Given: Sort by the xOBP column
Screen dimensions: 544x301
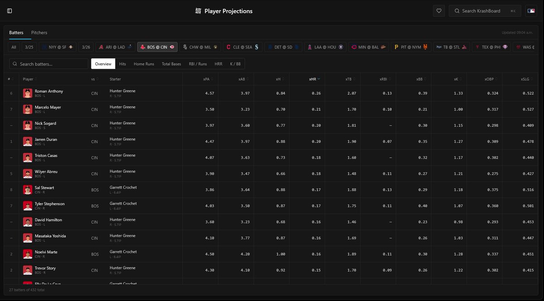Looking at the screenshot, I should pyautogui.click(x=492, y=79).
